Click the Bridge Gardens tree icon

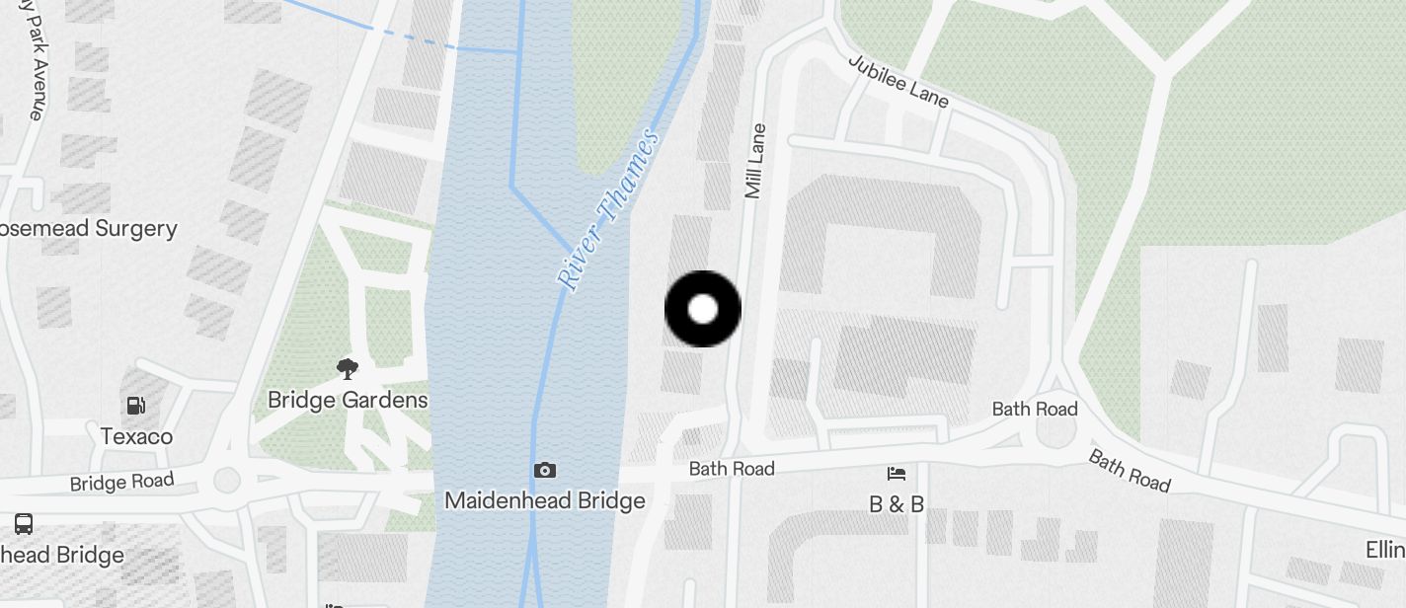347,369
